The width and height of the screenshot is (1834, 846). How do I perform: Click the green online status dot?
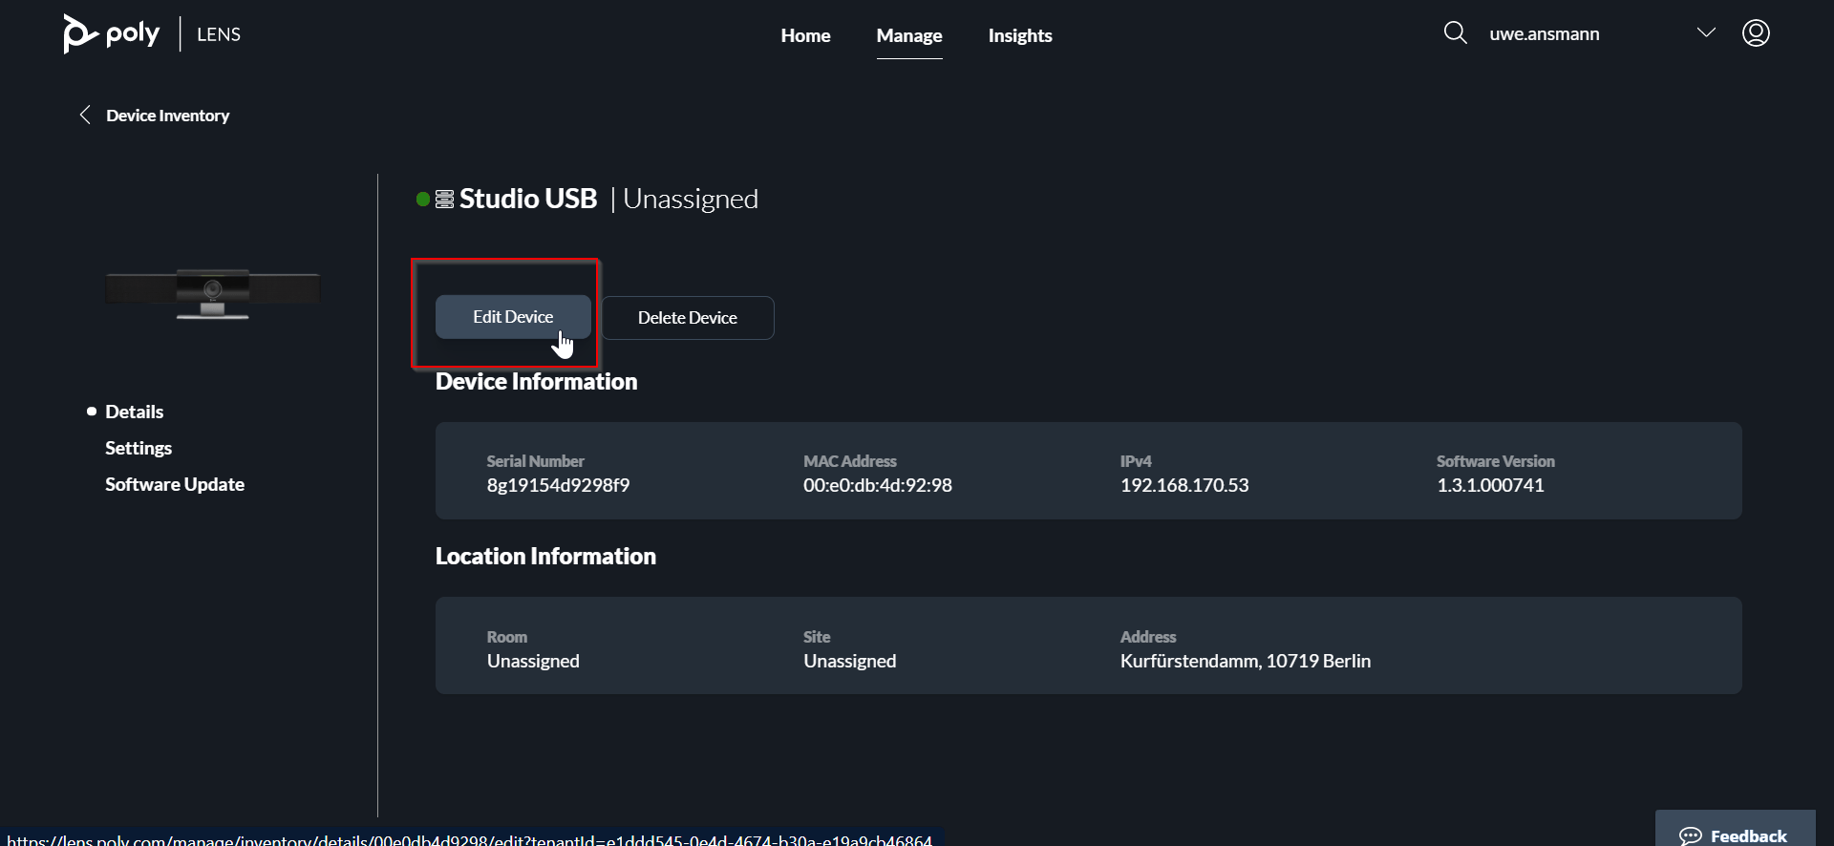(423, 200)
